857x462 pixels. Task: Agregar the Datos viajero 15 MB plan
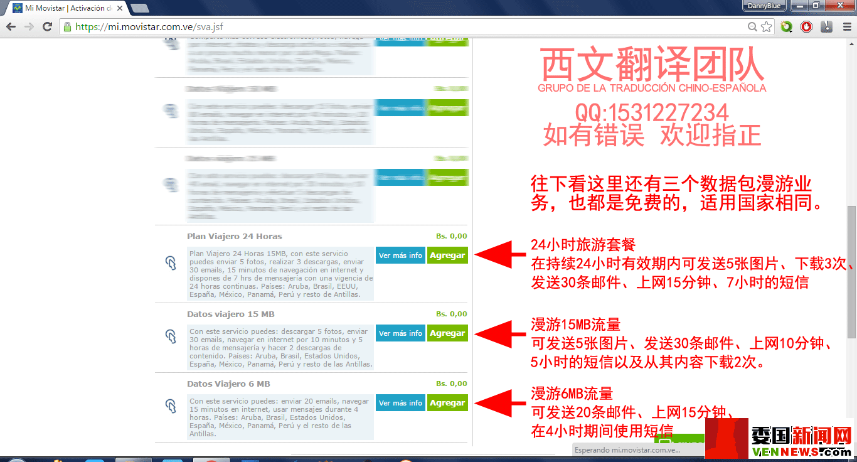point(447,333)
